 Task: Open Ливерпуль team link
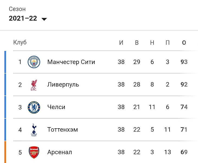tap(63, 85)
